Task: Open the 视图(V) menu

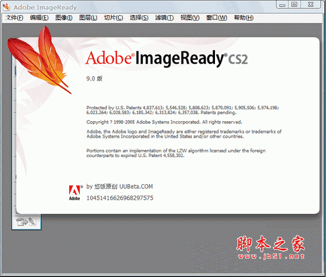Action: 190,18
